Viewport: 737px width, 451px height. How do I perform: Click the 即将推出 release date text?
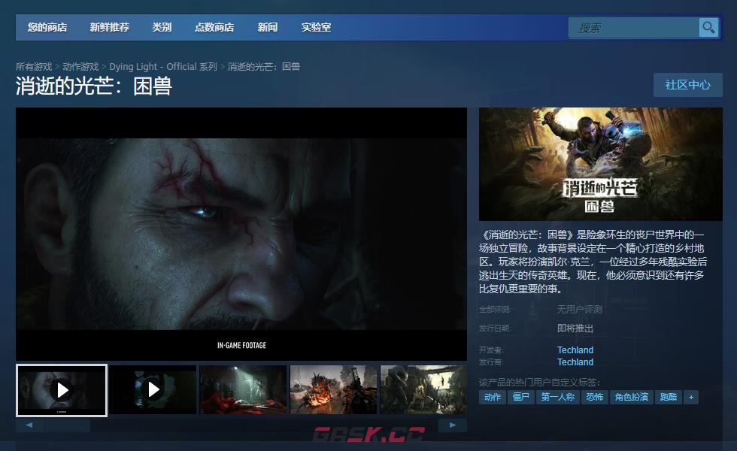[x=575, y=328]
